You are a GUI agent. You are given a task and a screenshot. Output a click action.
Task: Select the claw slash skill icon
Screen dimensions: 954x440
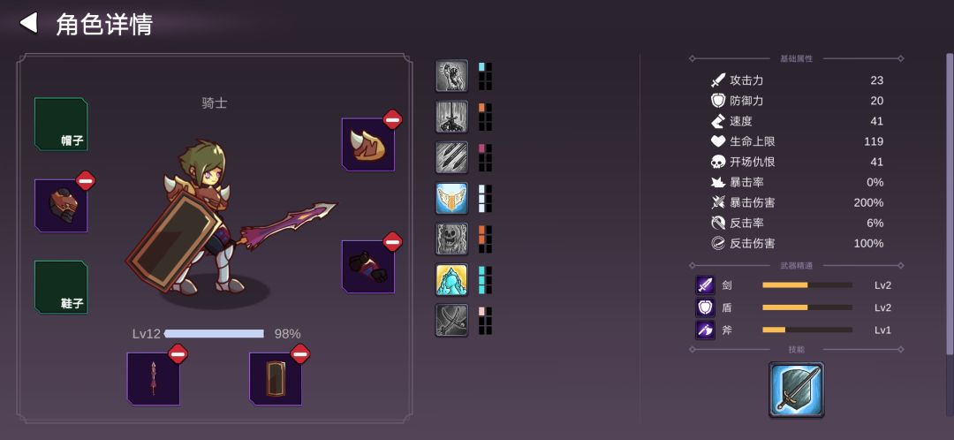pos(451,157)
